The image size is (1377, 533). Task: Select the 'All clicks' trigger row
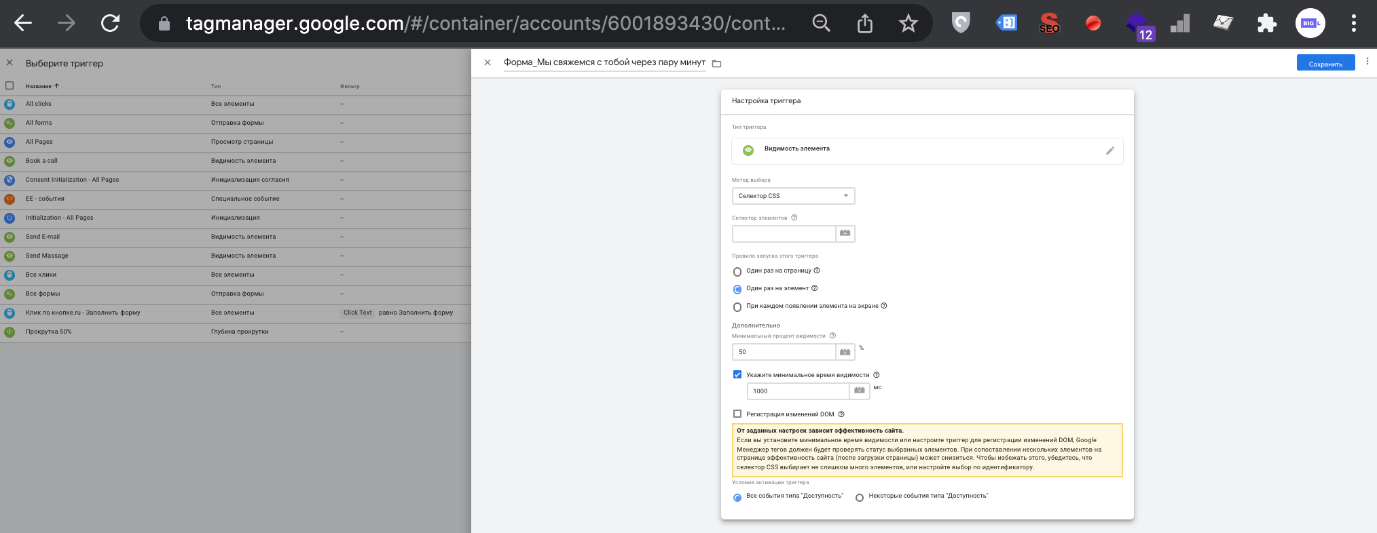click(236, 104)
